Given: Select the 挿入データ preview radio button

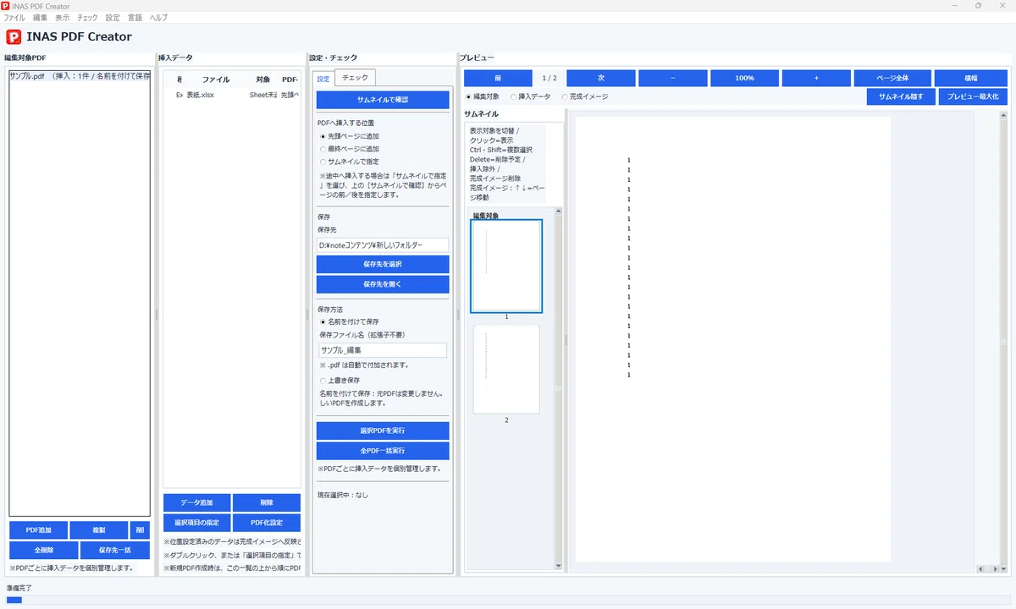Looking at the screenshot, I should [530, 96].
